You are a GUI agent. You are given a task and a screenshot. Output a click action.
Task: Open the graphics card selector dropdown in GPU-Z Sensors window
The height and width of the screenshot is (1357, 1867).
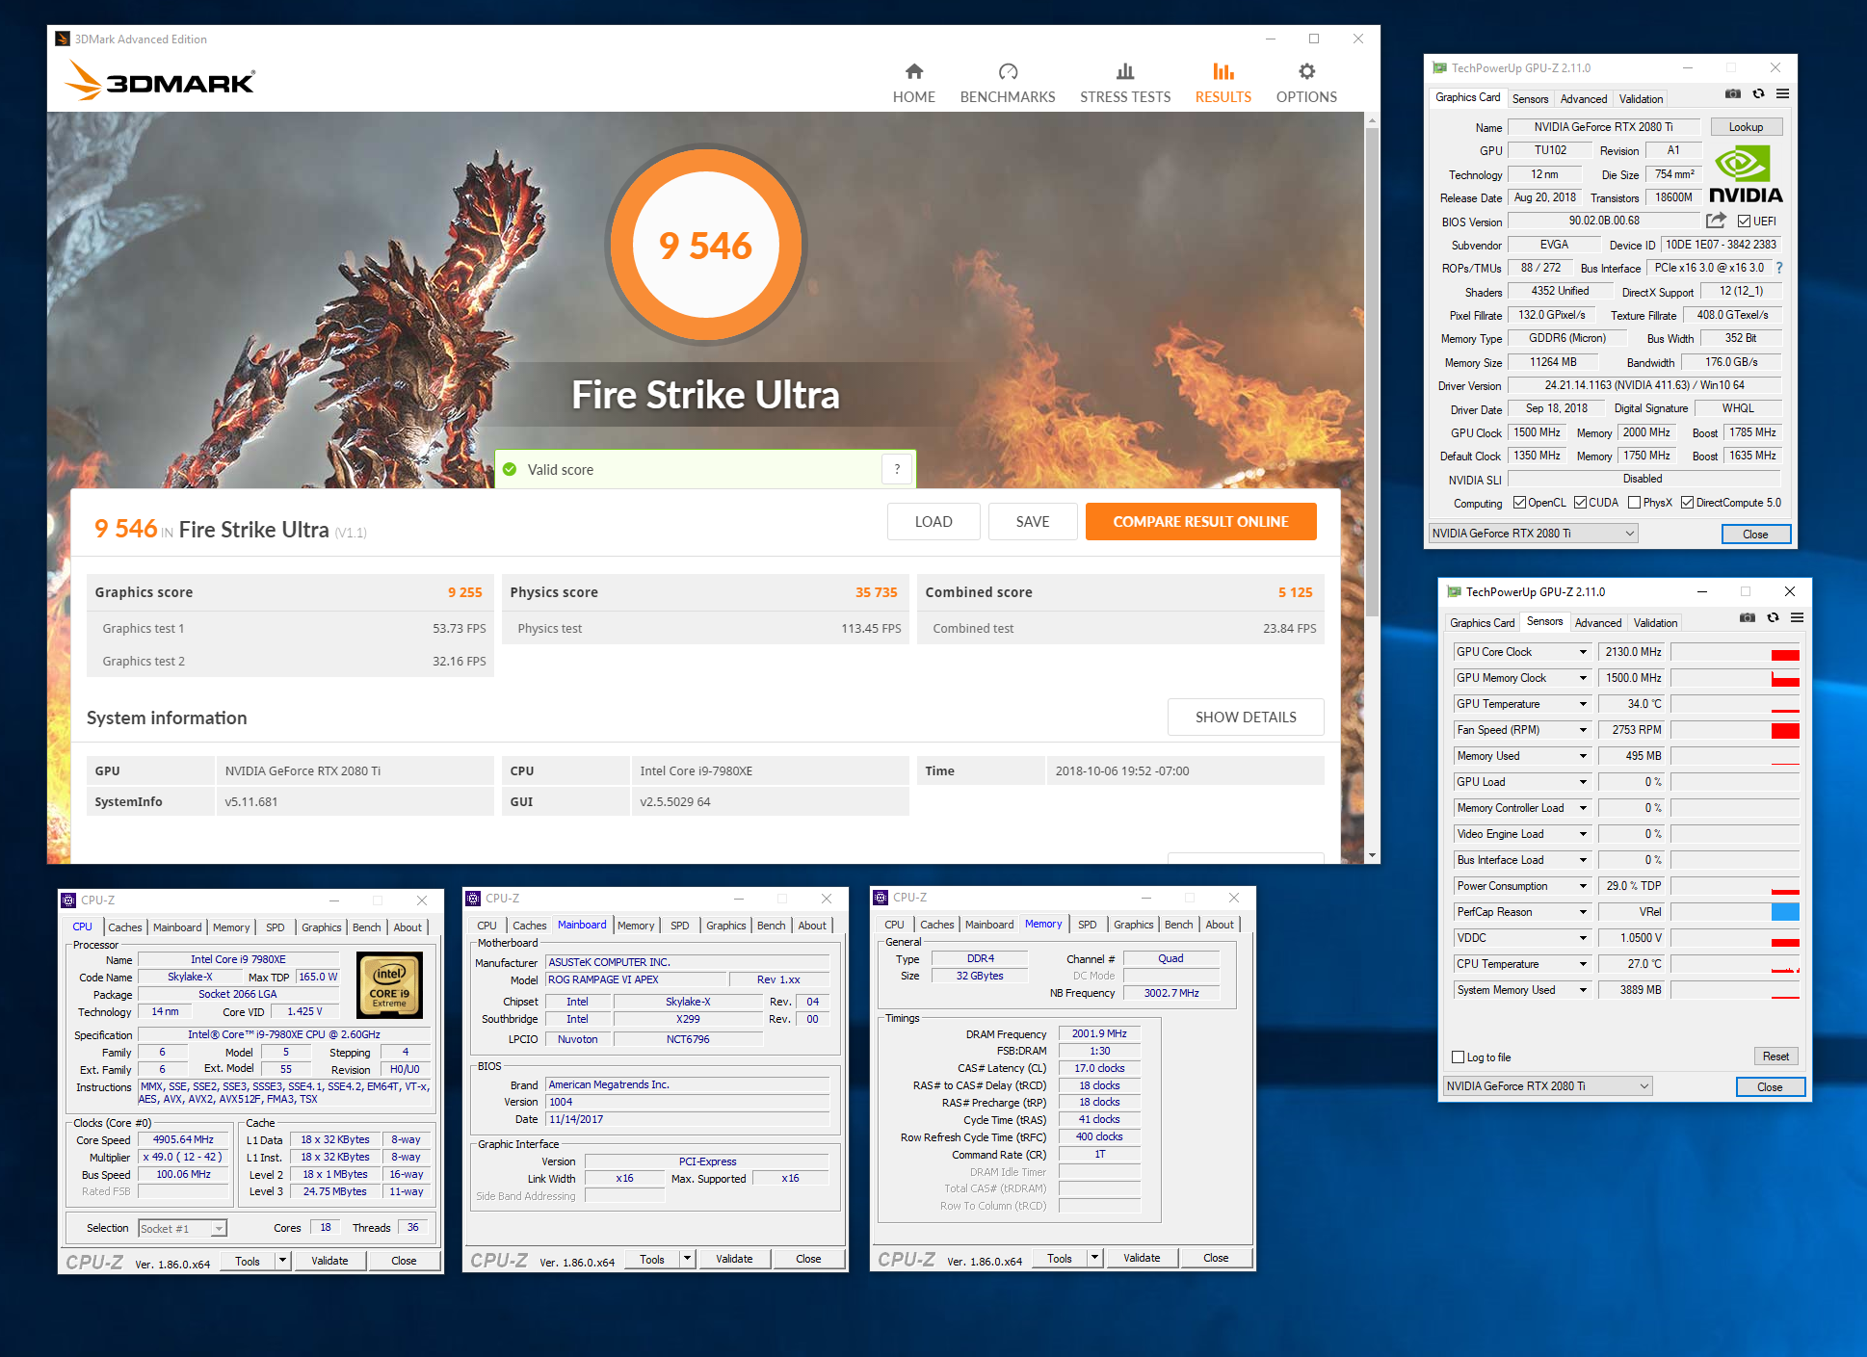click(1547, 1086)
